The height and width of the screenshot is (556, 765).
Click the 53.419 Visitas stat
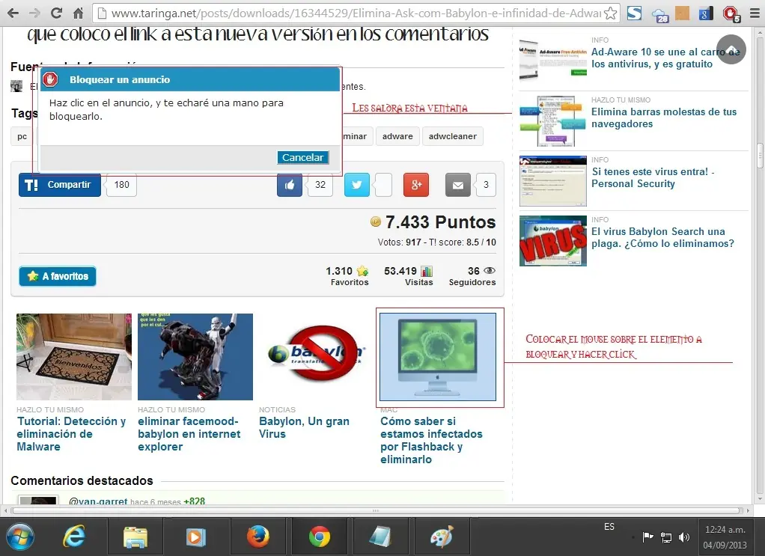coord(409,276)
